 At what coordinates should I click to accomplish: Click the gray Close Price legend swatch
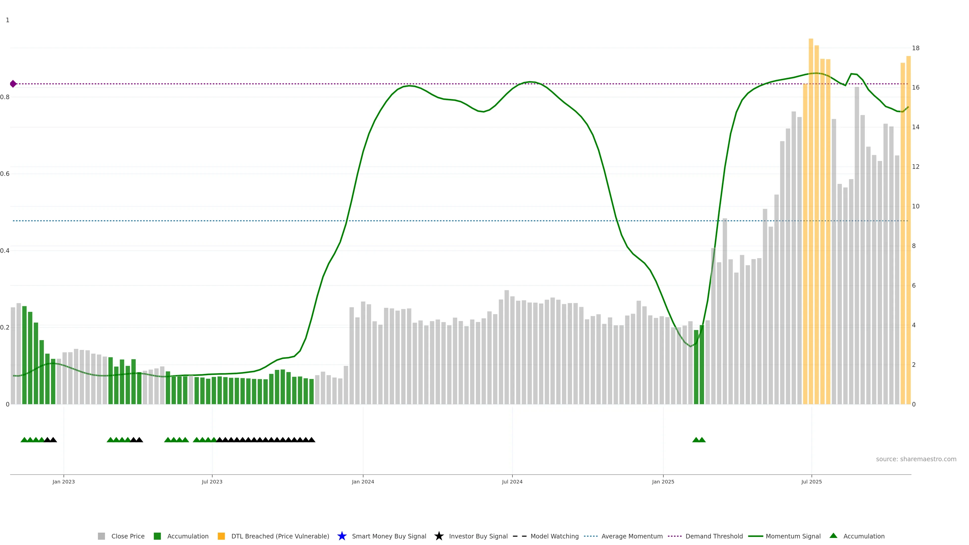[x=101, y=536]
